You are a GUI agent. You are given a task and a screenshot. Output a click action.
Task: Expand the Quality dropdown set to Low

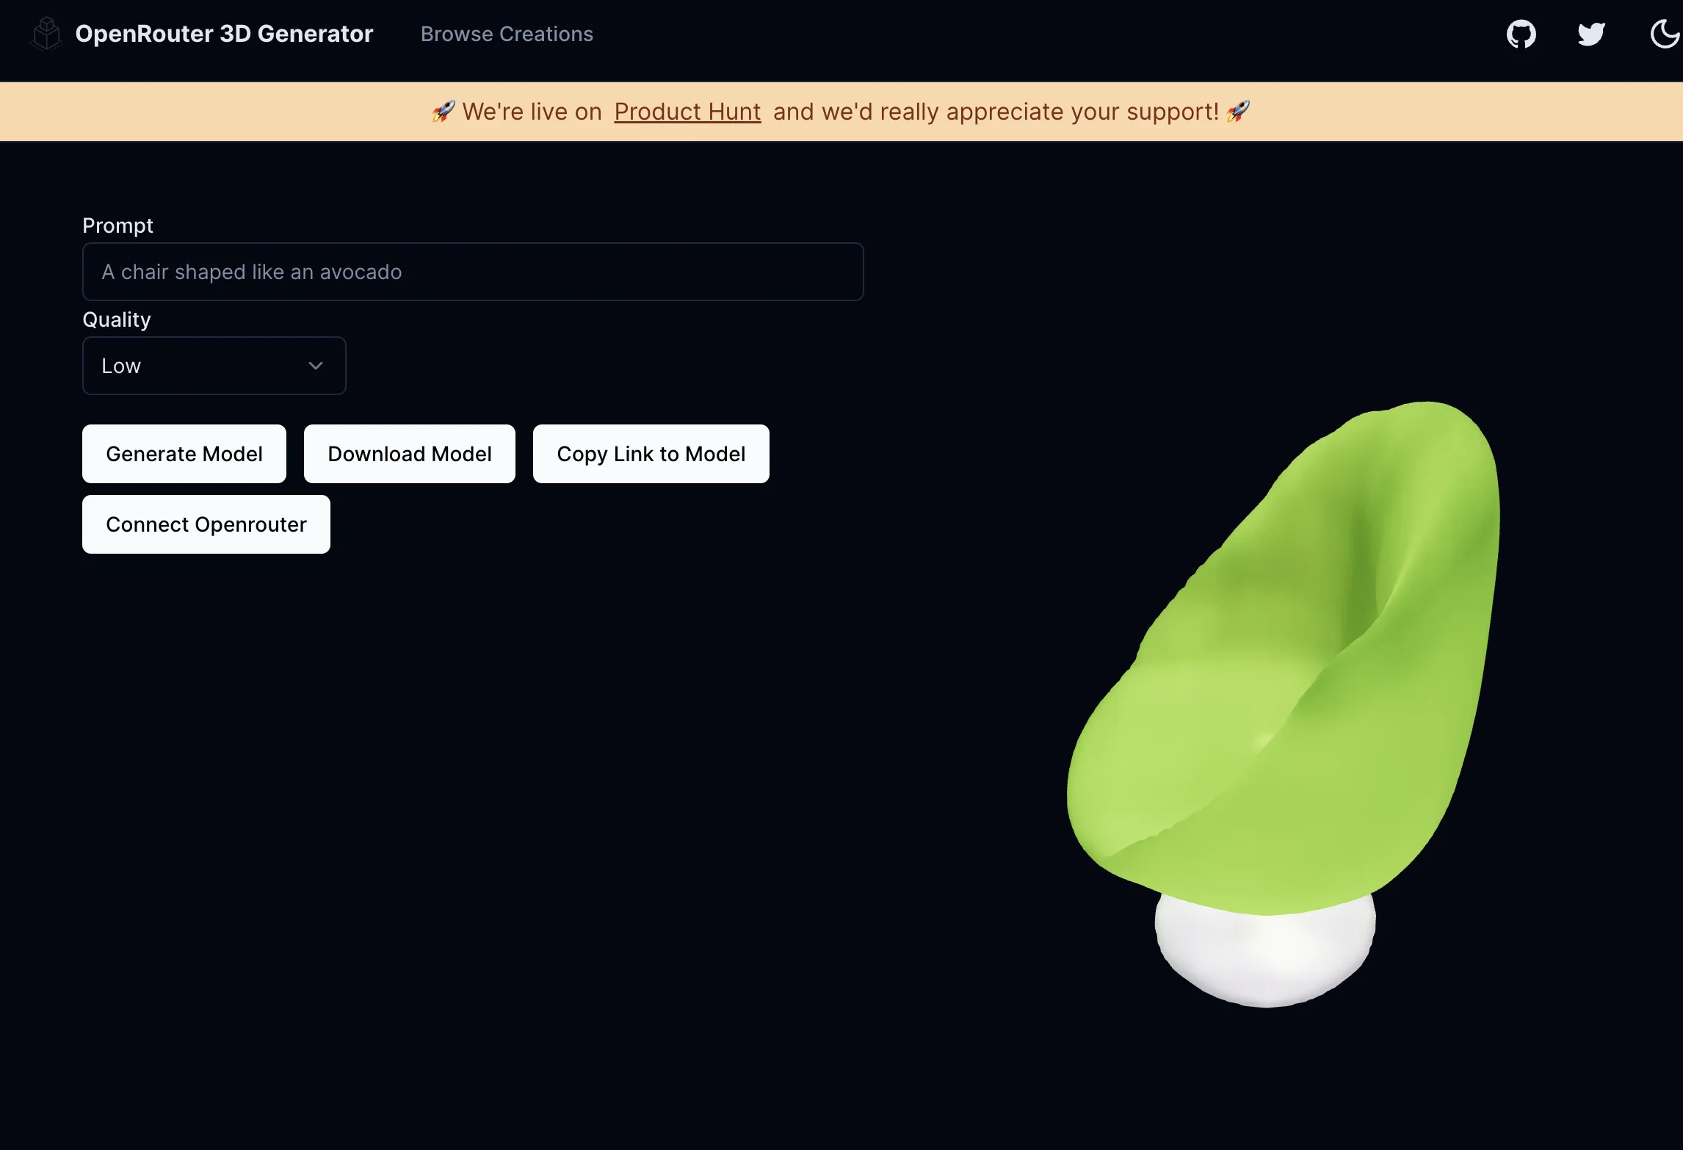point(214,366)
